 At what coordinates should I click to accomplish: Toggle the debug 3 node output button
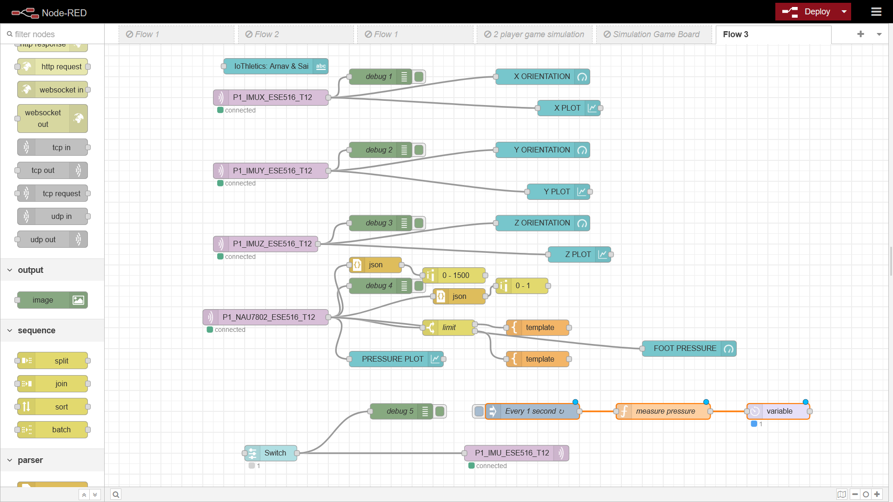pos(419,223)
